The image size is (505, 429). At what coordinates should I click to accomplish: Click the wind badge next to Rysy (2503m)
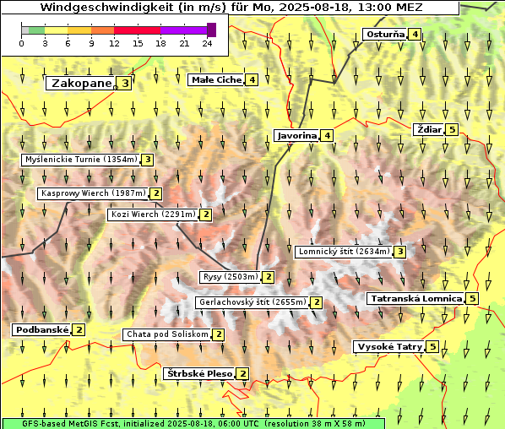tap(269, 277)
